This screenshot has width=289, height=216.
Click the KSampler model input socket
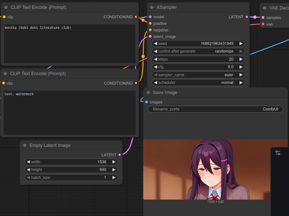coord(150,17)
